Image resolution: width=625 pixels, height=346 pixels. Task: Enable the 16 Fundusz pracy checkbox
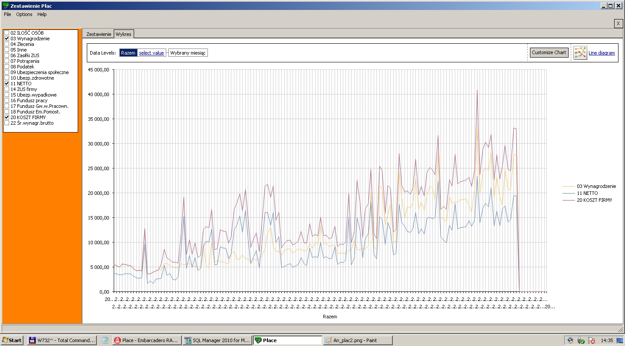click(7, 100)
